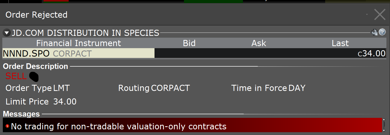The height and width of the screenshot is (135, 390).
Task: Click the Limit Price 34.00 value
Action: click(65, 102)
